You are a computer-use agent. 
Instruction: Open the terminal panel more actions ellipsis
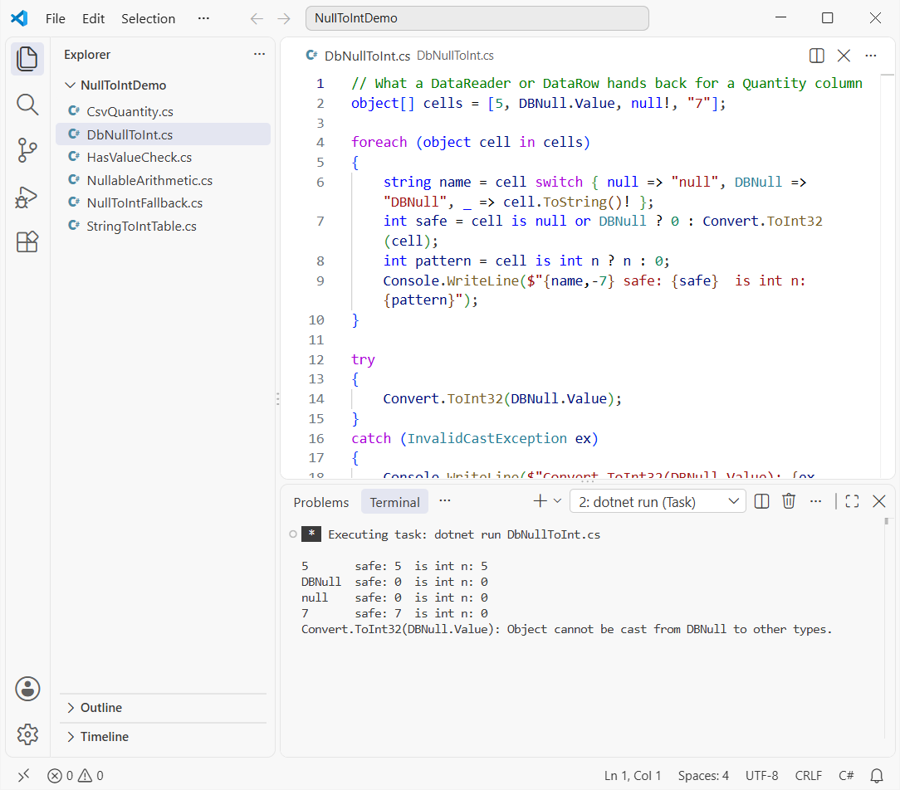pyautogui.click(x=815, y=501)
